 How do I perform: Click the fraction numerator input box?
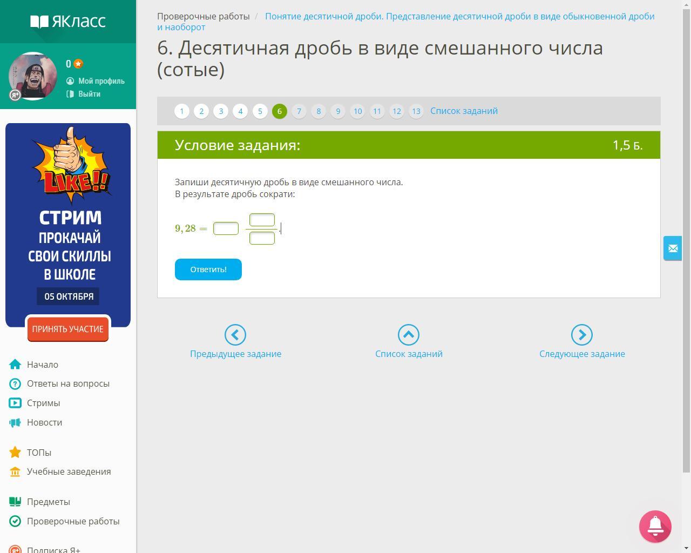tap(262, 220)
